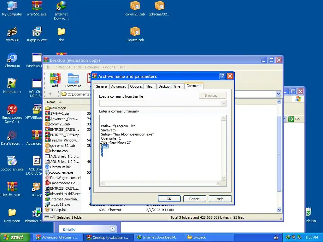Click the dialog help question mark button

click(x=222, y=76)
